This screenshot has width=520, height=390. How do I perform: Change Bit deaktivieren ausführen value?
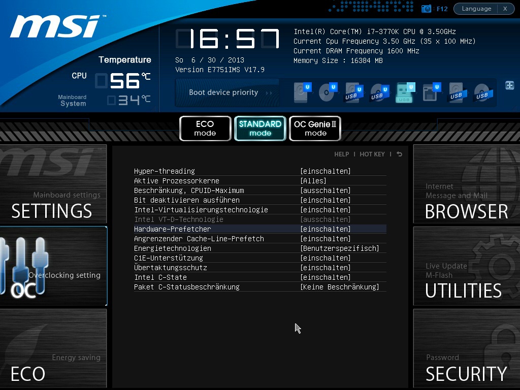326,200
